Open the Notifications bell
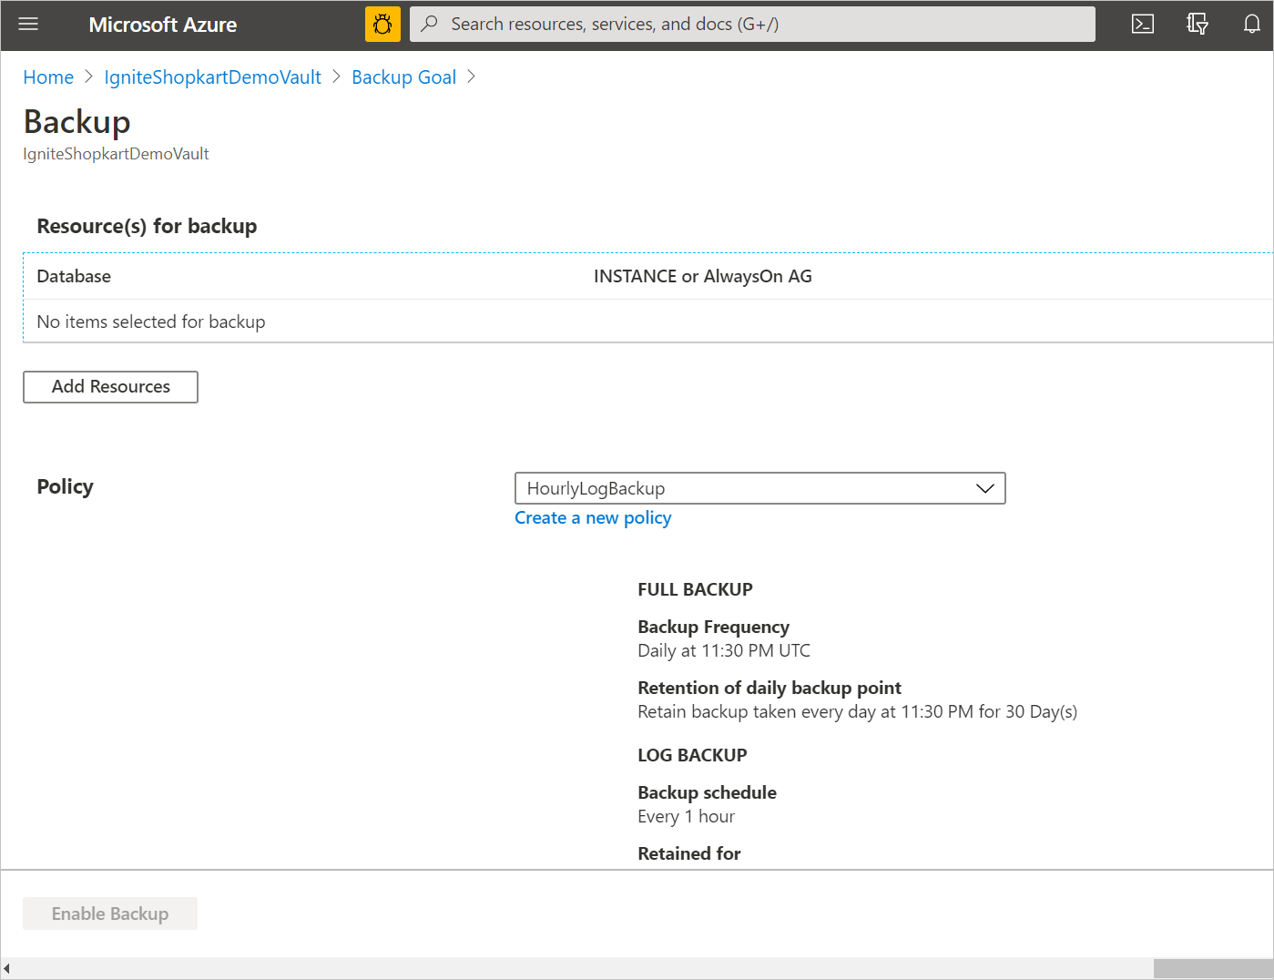Screen dimensions: 1274x980 pos(1251,24)
